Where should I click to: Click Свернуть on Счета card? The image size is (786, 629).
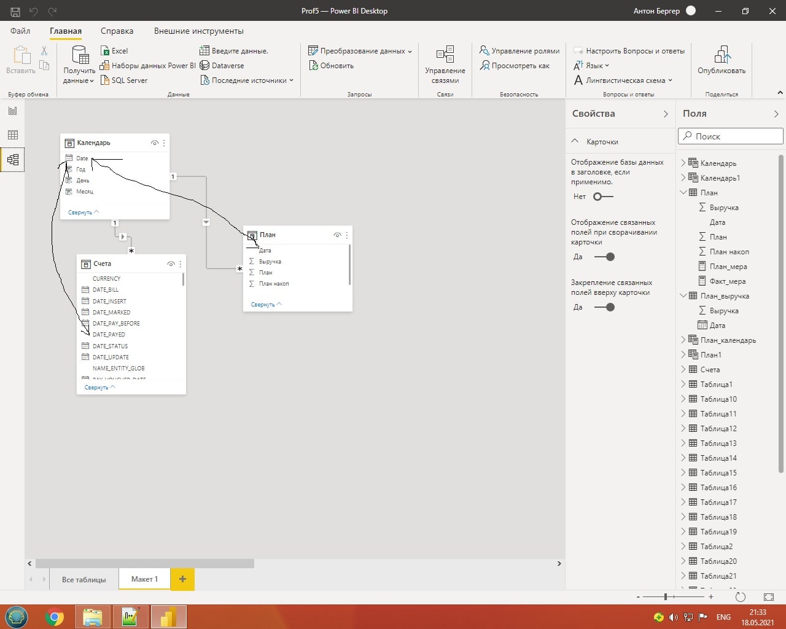(x=100, y=388)
